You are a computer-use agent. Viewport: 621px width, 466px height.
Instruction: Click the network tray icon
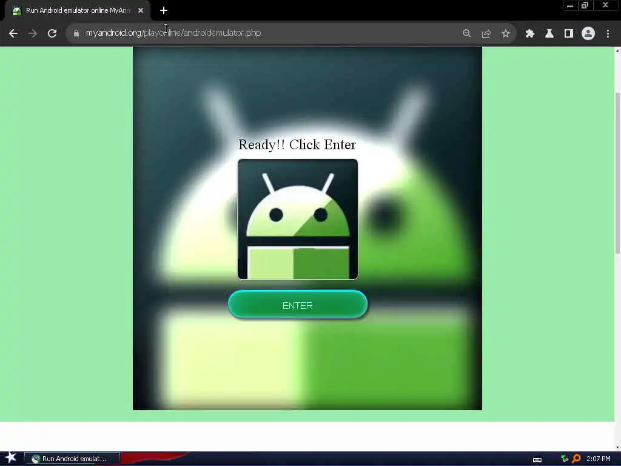pyautogui.click(x=565, y=459)
